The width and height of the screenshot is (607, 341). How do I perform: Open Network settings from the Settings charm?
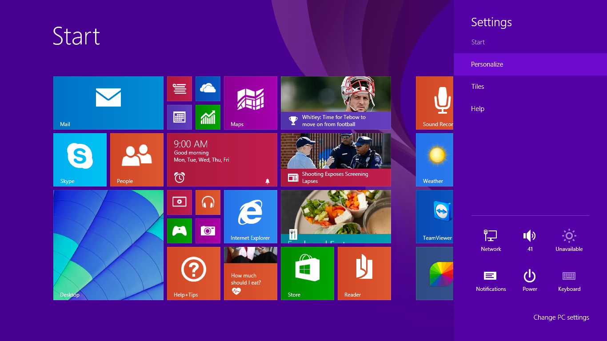491,240
